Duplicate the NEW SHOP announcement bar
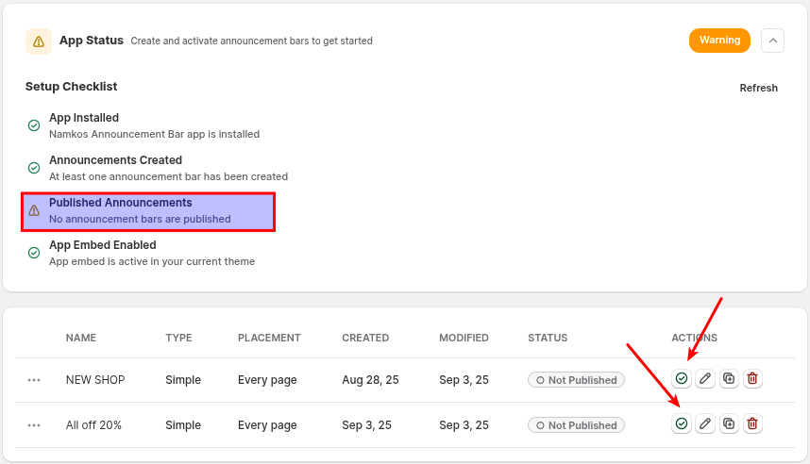The height and width of the screenshot is (464, 810). click(729, 379)
